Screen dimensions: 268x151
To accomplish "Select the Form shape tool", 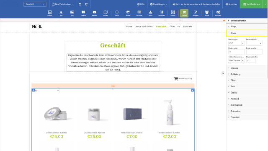I will (x=117, y=13).
